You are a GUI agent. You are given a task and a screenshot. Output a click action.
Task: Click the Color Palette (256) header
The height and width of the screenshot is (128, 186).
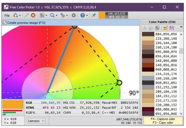(x=162, y=22)
